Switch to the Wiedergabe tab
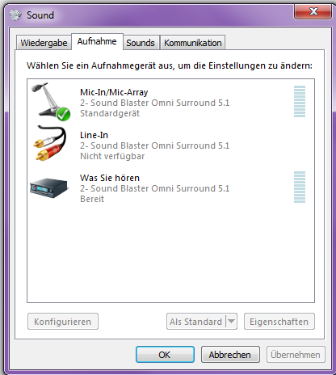This screenshot has width=336, height=375. point(44,43)
